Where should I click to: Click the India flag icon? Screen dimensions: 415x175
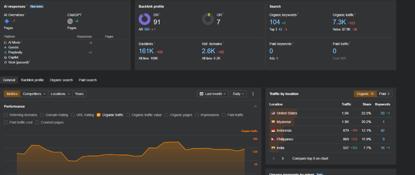tap(273, 148)
